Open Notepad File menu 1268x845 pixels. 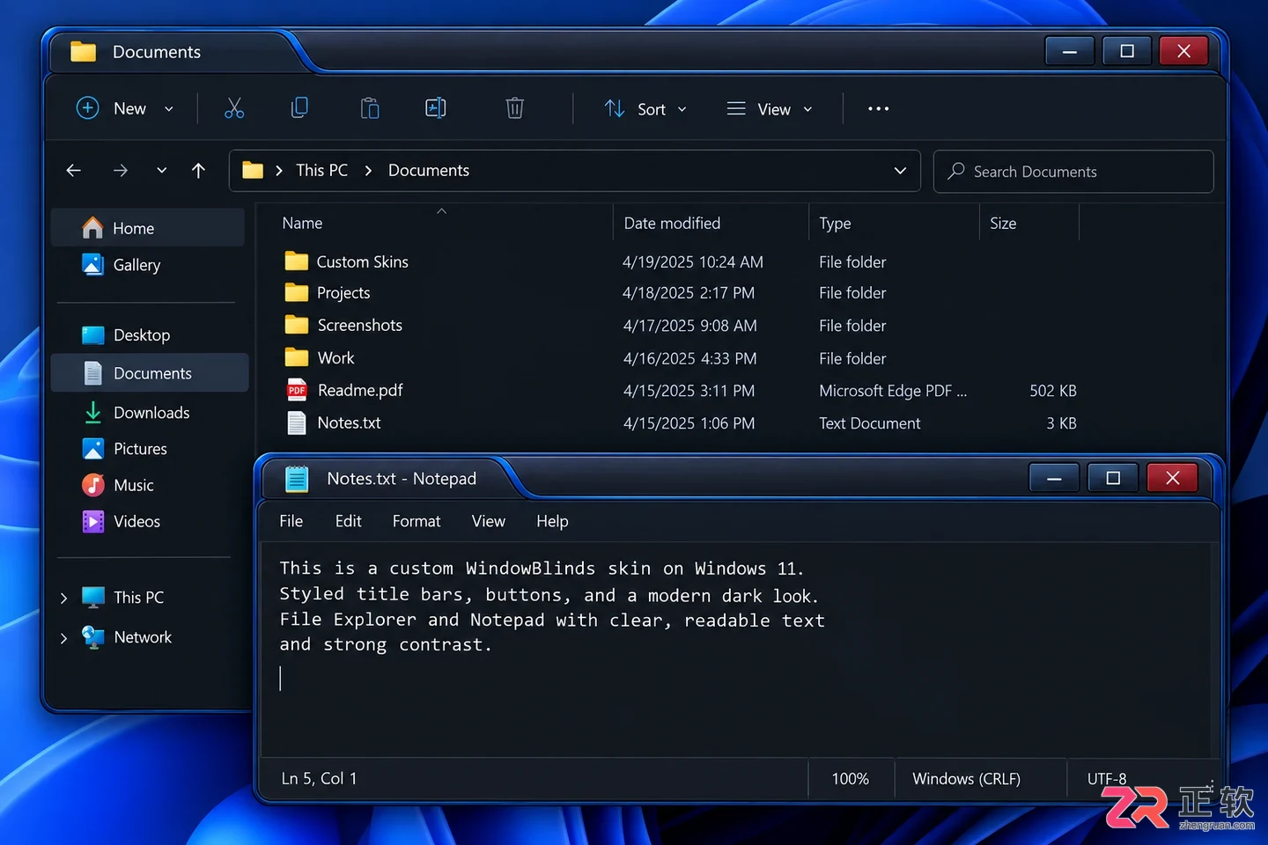tap(291, 521)
